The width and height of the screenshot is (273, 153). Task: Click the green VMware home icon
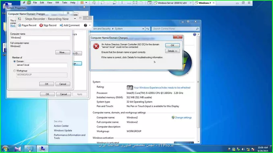pos(29,2)
